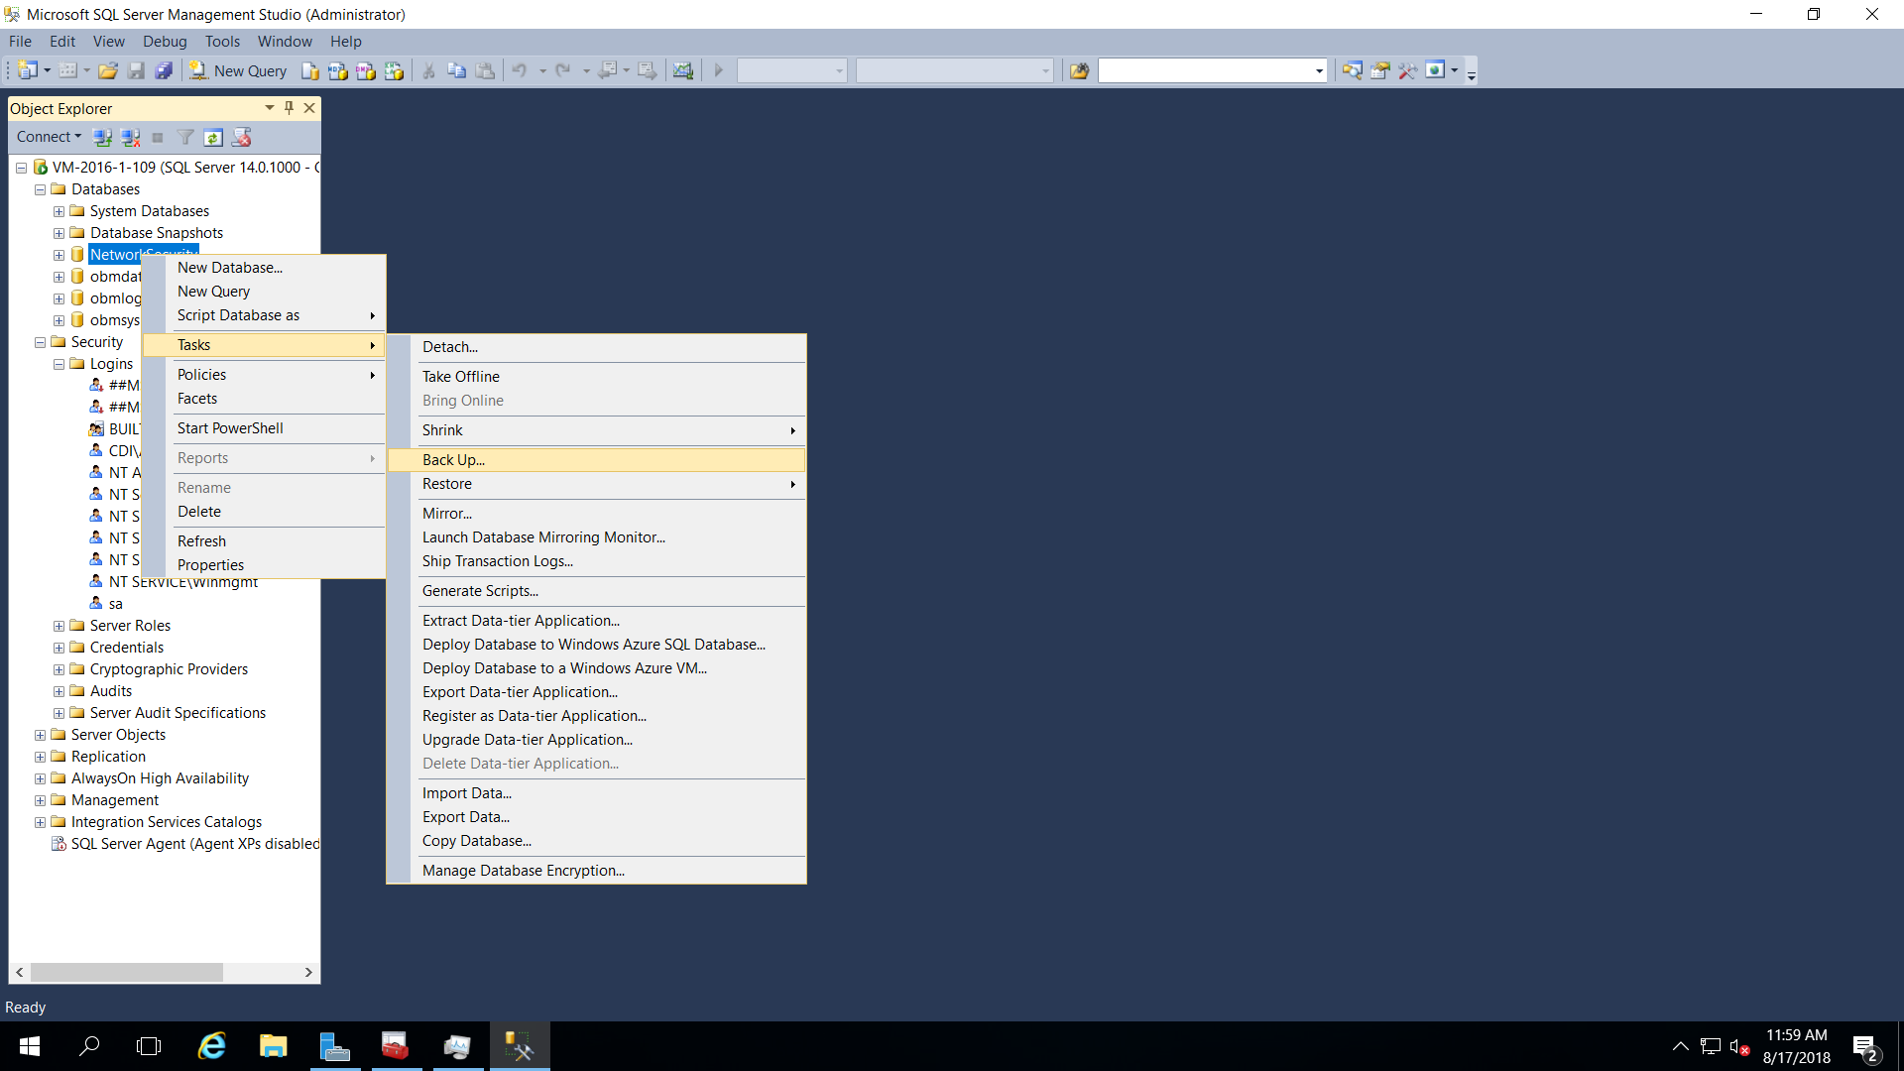Select the sa login in tree
This screenshot has height=1071, width=1904.
click(x=116, y=604)
